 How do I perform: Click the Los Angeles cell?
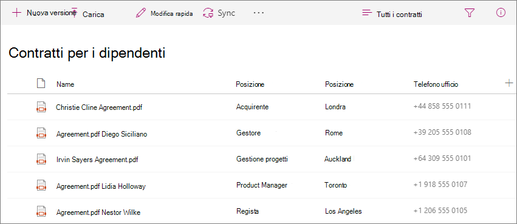click(x=343, y=211)
